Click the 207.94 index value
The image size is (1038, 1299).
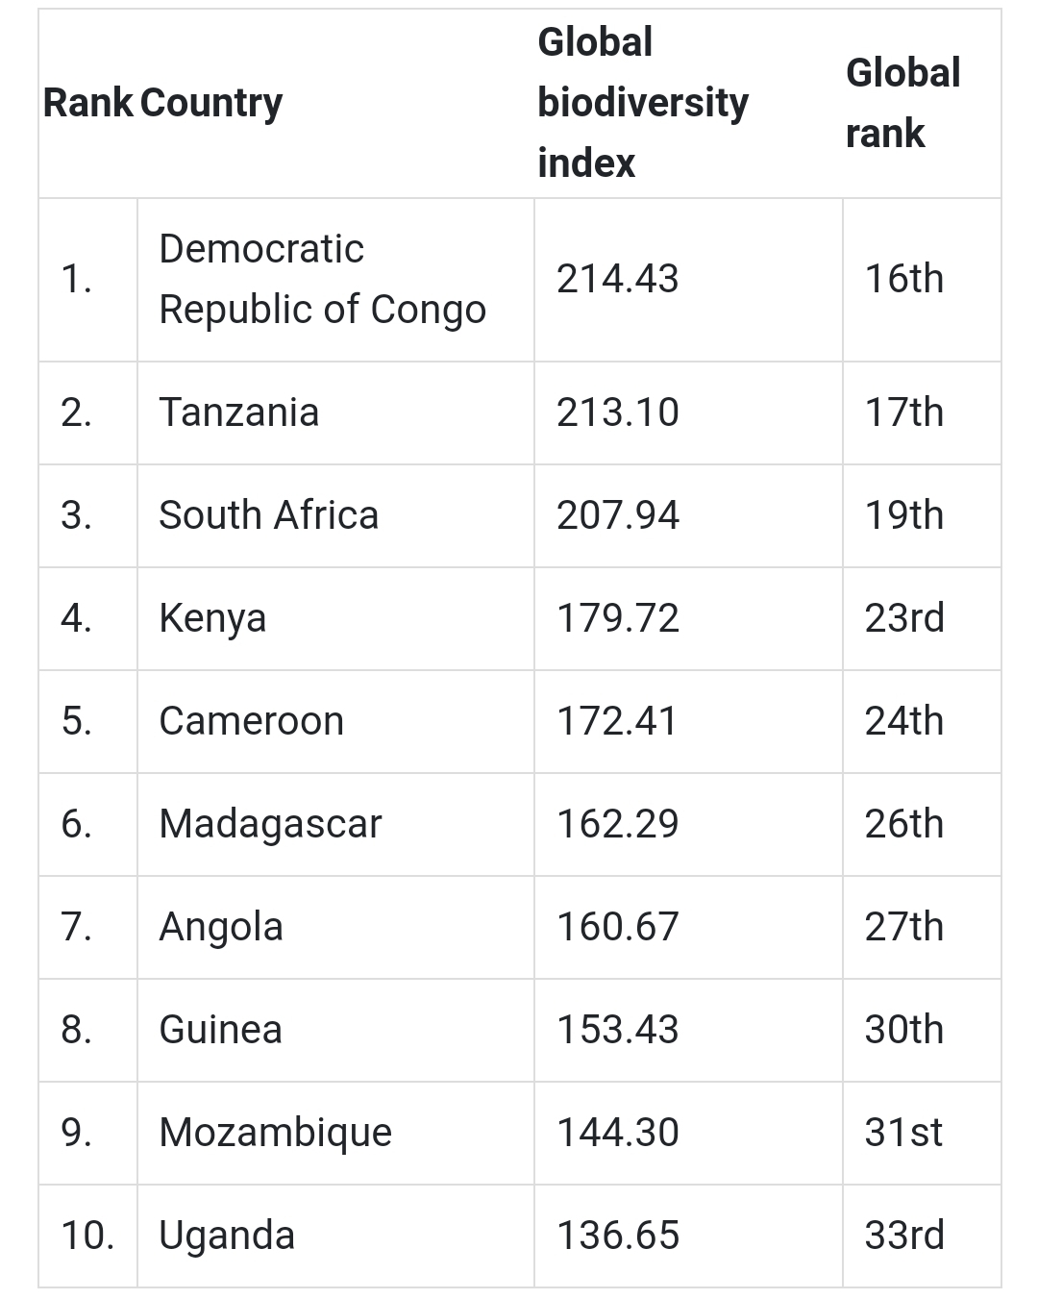point(617,515)
